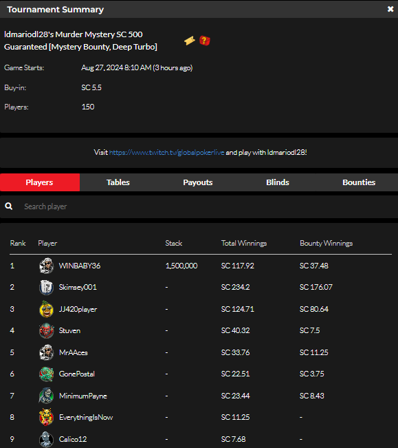The height and width of the screenshot is (448, 398).
Task: Open GonePostal's avatar
Action: pyautogui.click(x=46, y=374)
